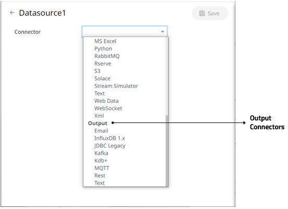Select JDBC Legacy output option
Screen dimensions: 288x209
click(110, 146)
